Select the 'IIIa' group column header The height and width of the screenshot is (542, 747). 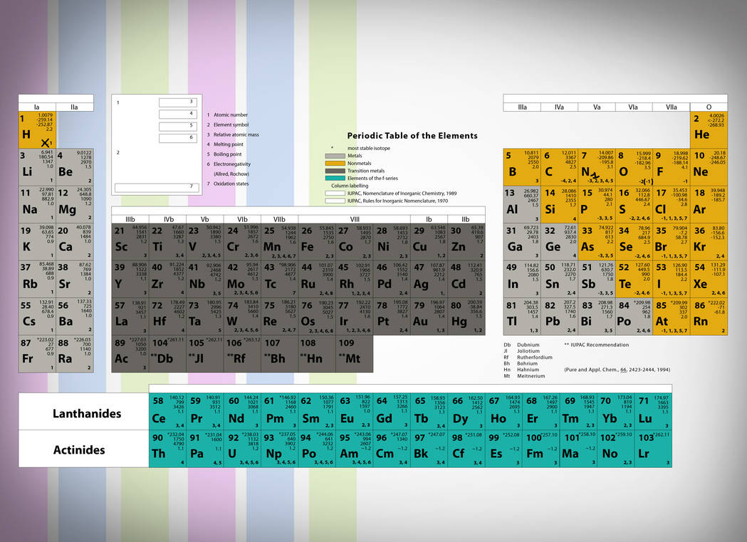(x=522, y=107)
